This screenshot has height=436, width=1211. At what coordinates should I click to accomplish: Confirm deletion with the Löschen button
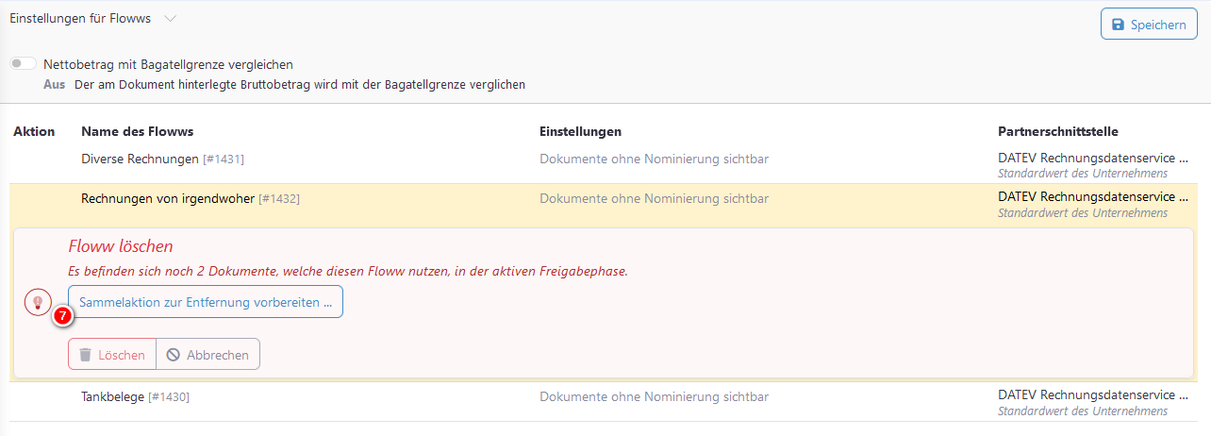point(112,355)
